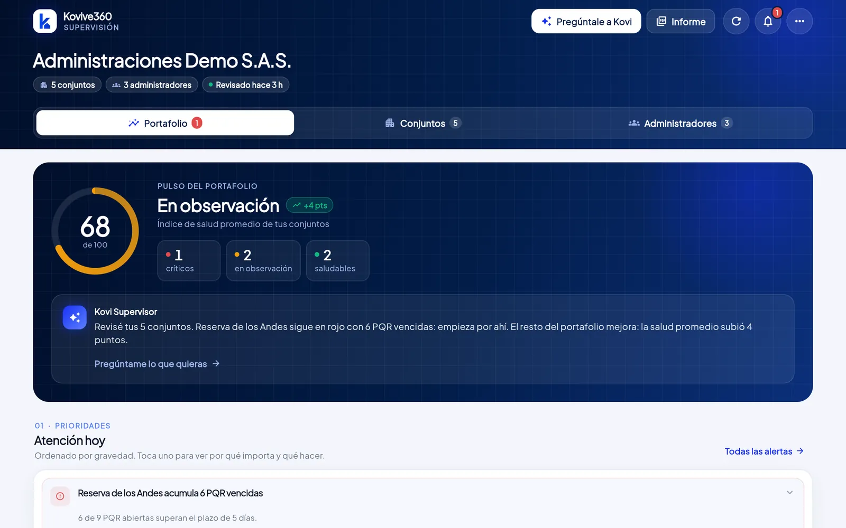
Task: Open the more options ellipsis menu
Action: point(799,21)
